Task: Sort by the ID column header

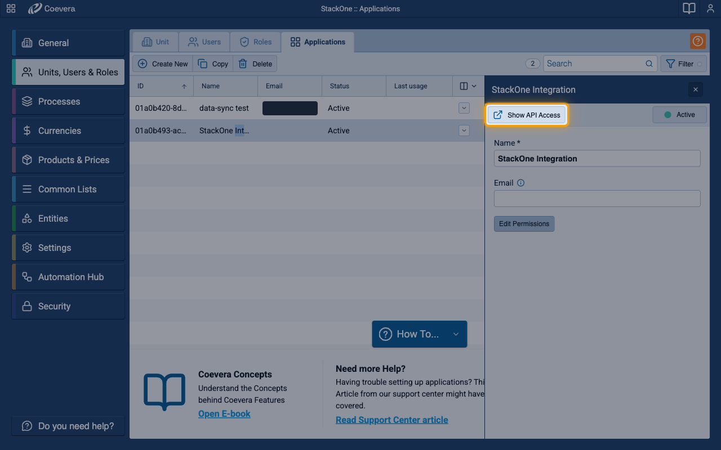Action: pyautogui.click(x=162, y=86)
